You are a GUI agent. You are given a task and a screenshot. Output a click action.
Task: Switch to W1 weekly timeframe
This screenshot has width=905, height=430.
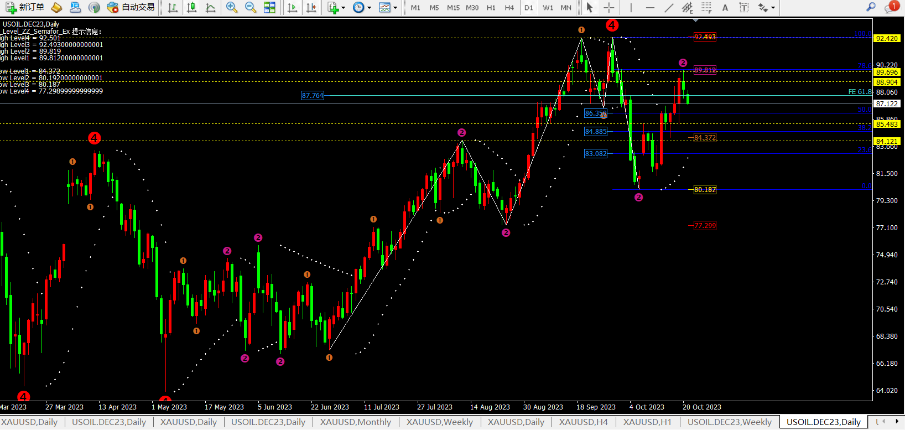click(x=548, y=7)
